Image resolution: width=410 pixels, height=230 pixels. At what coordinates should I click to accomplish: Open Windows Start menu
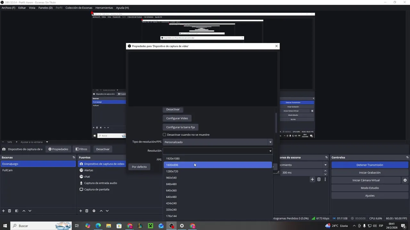click(5, 226)
